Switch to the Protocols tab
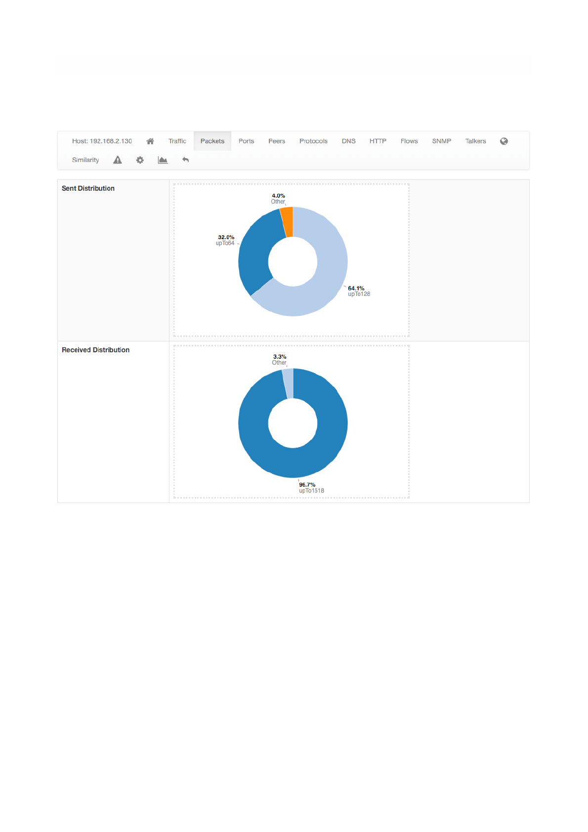This screenshot has width=588, height=832. (313, 141)
